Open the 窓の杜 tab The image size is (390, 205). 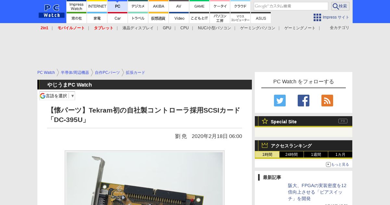[x=77, y=18]
